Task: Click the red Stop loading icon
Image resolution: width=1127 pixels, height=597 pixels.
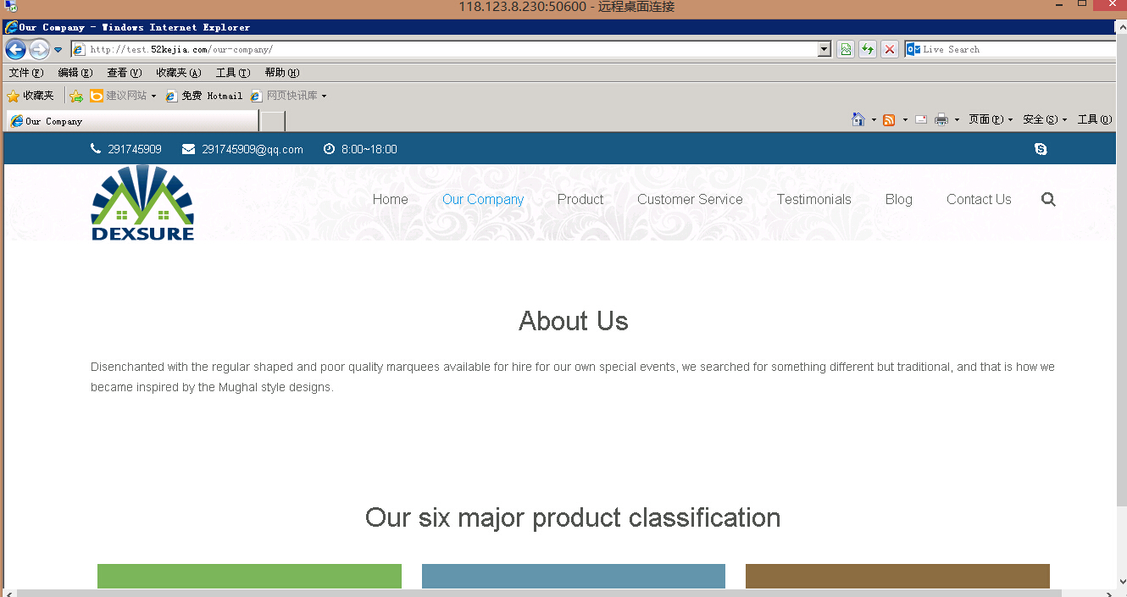Action: pyautogui.click(x=889, y=49)
